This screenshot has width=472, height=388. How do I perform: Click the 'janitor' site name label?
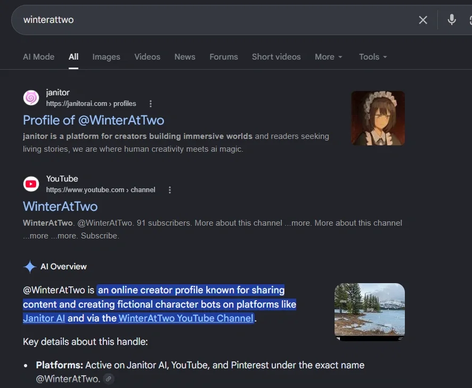click(x=58, y=93)
